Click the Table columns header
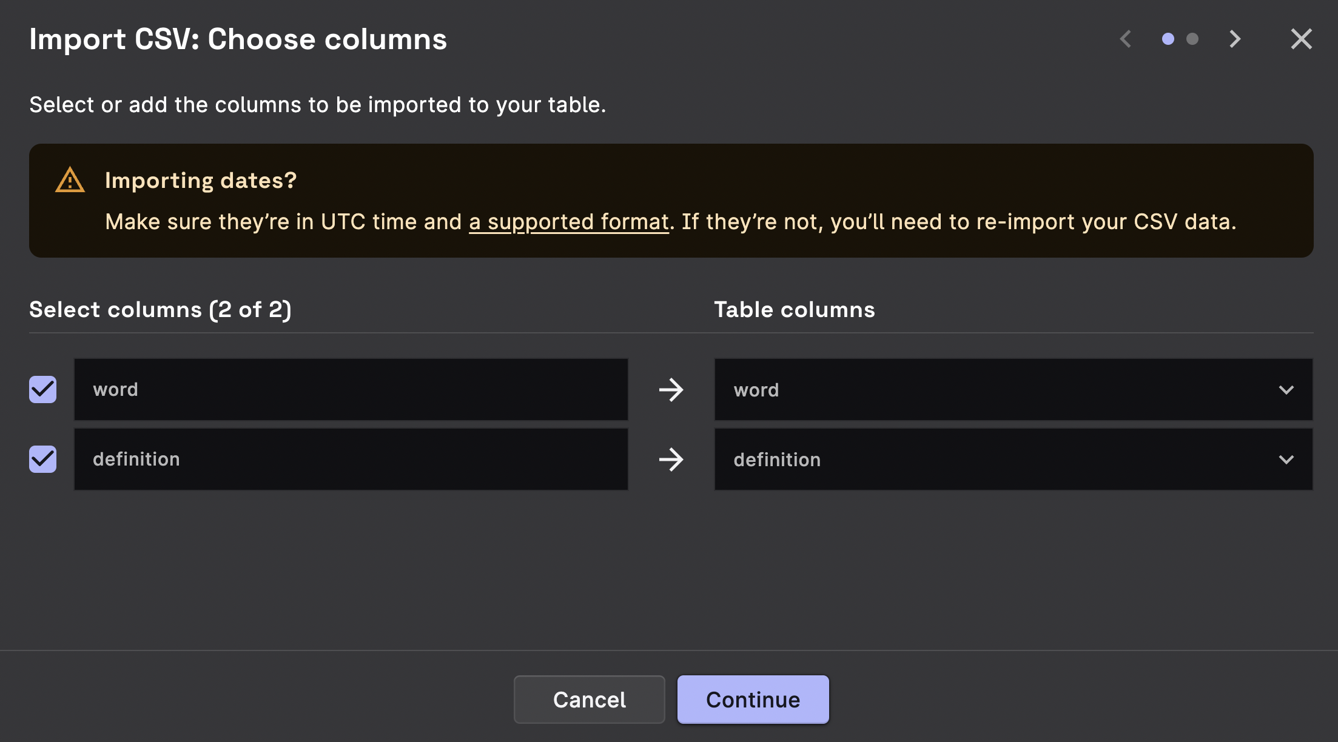 tap(794, 309)
